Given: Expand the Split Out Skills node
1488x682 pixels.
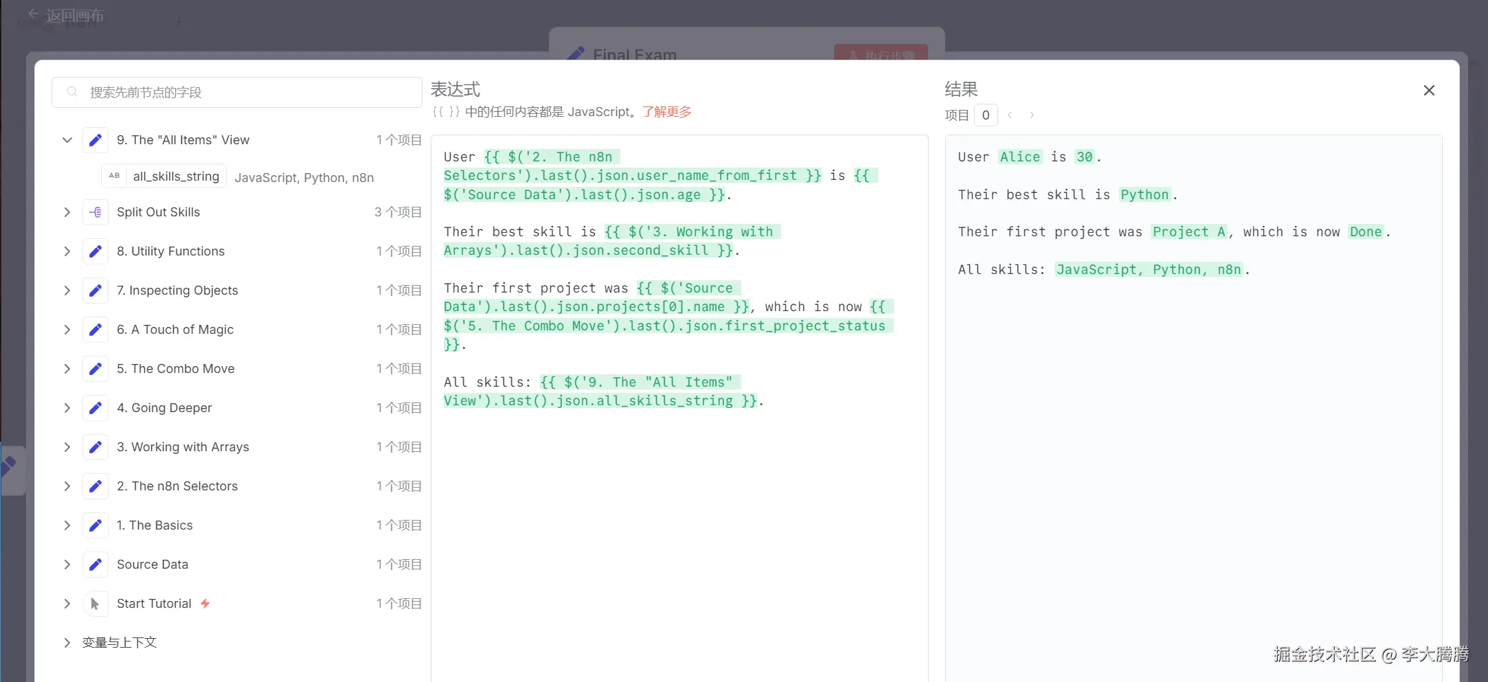Looking at the screenshot, I should [x=67, y=212].
